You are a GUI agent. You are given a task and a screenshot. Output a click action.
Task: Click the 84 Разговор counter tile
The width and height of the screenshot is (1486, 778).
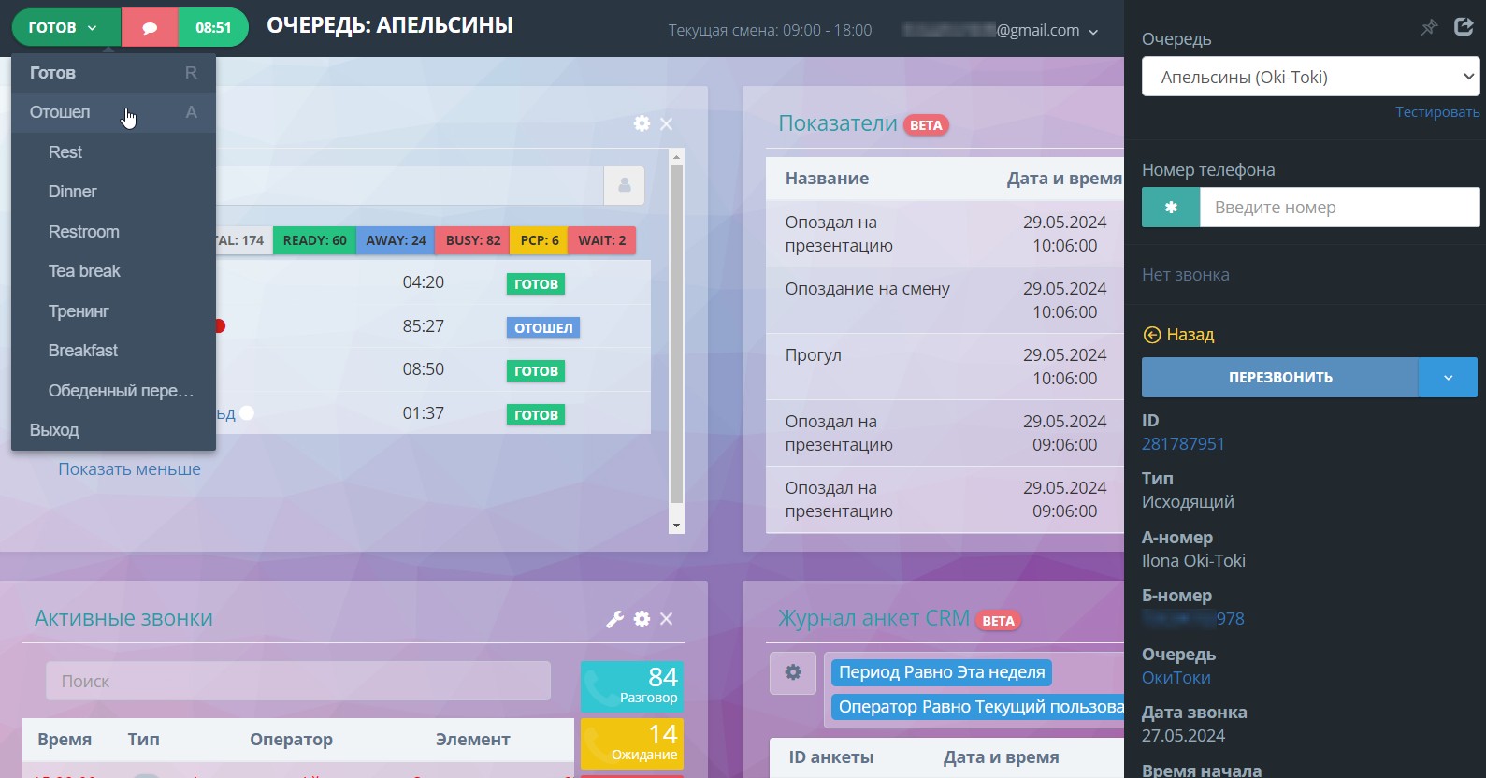pyautogui.click(x=632, y=687)
